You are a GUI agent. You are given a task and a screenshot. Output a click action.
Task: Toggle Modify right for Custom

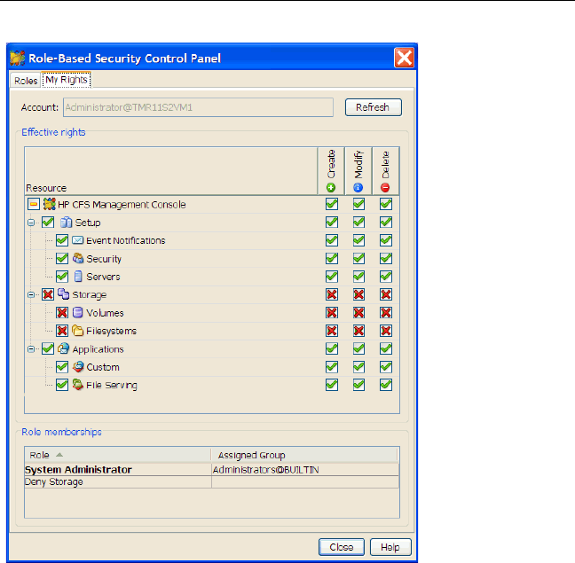pyautogui.click(x=358, y=367)
